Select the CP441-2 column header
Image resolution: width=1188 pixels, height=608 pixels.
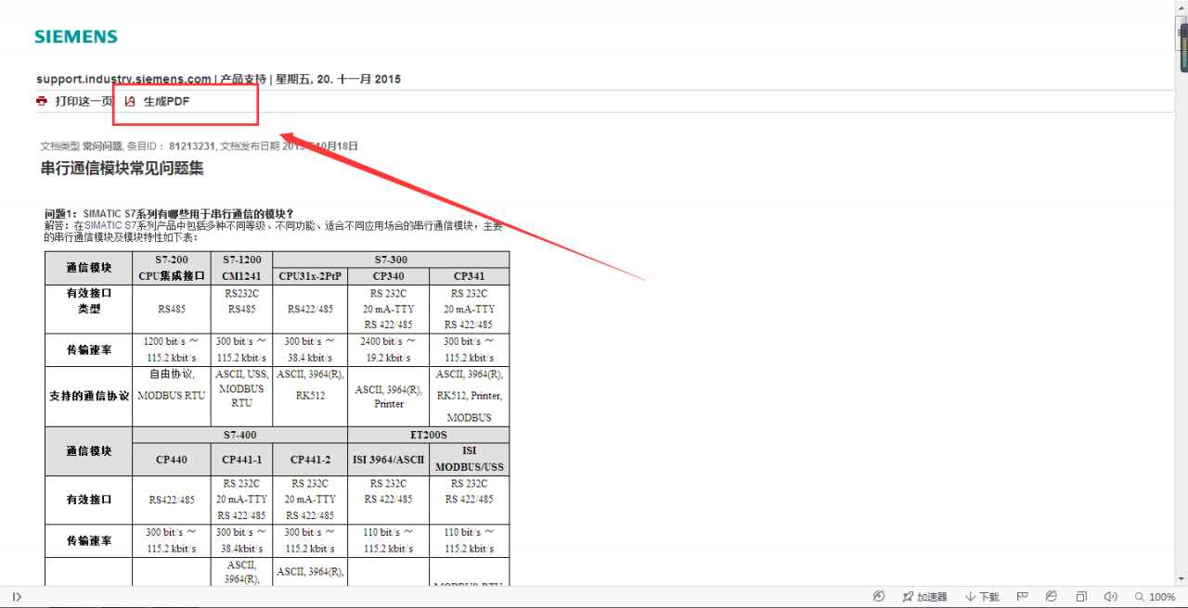[310, 459]
